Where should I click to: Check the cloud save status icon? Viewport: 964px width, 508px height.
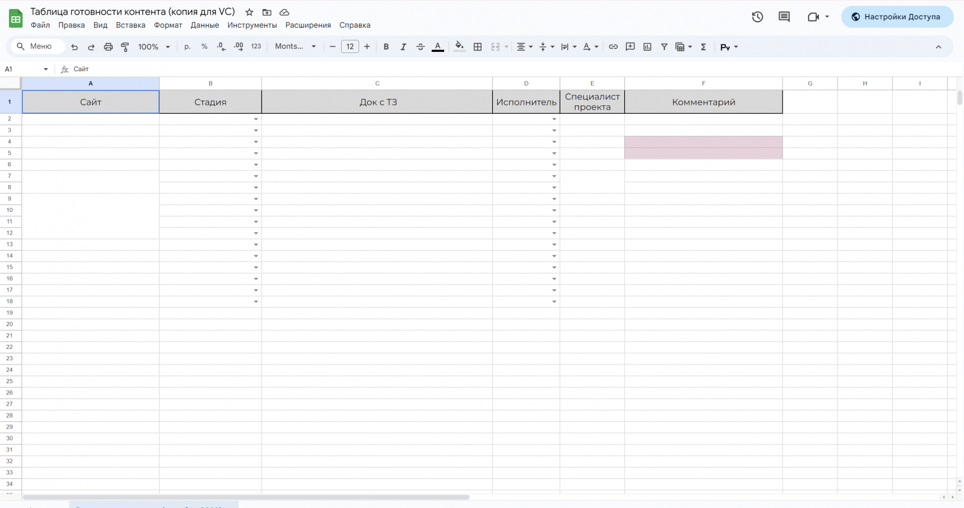284,12
